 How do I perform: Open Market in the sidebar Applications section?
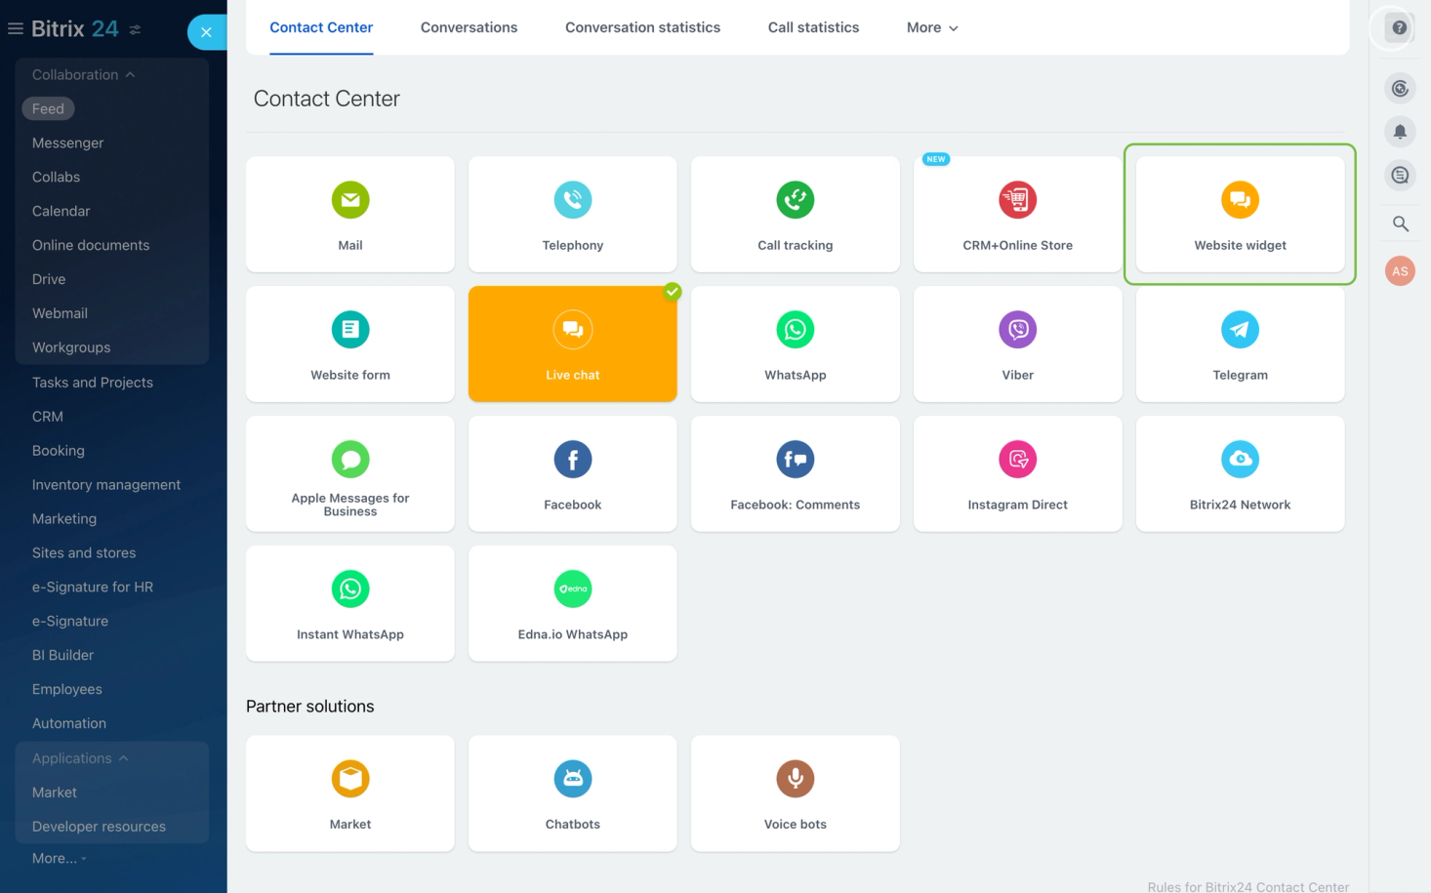coord(55,792)
